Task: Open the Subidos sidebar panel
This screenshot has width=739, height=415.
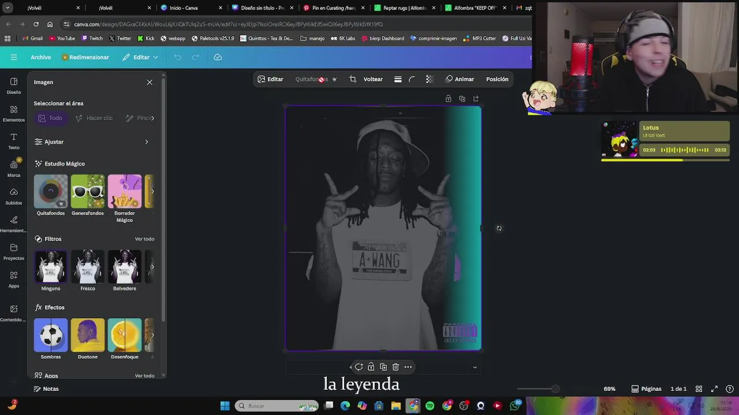Action: click(14, 196)
